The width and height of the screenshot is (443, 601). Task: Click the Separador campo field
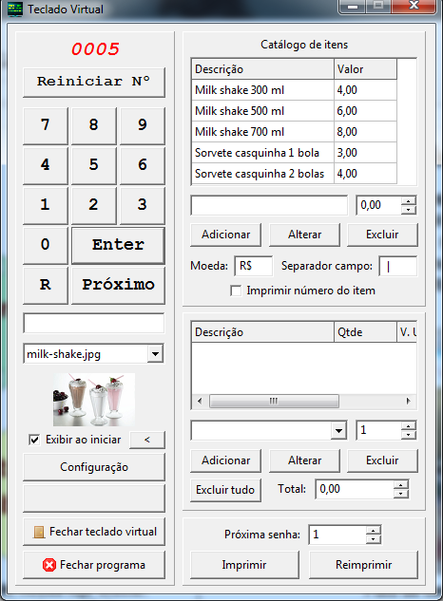pyautogui.click(x=398, y=266)
